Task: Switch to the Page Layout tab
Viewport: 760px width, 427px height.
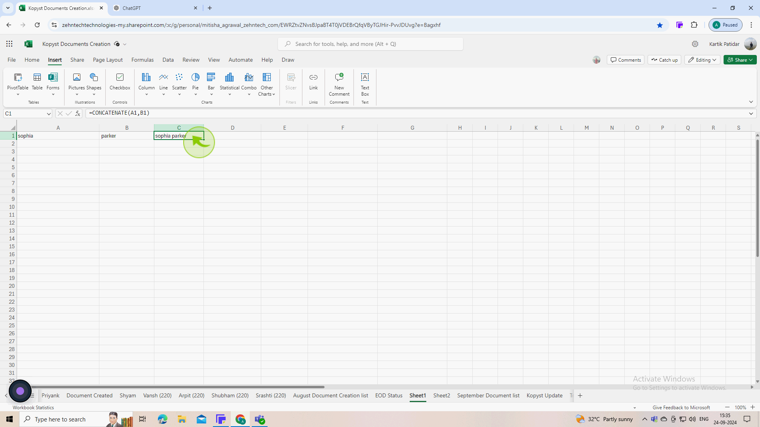Action: click(108, 60)
